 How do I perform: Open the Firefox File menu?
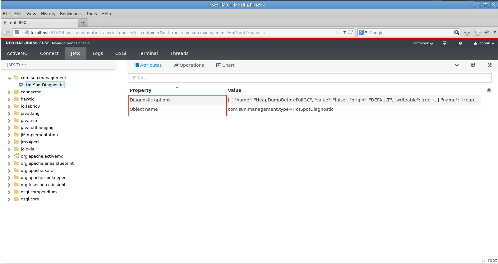[x=6, y=14]
